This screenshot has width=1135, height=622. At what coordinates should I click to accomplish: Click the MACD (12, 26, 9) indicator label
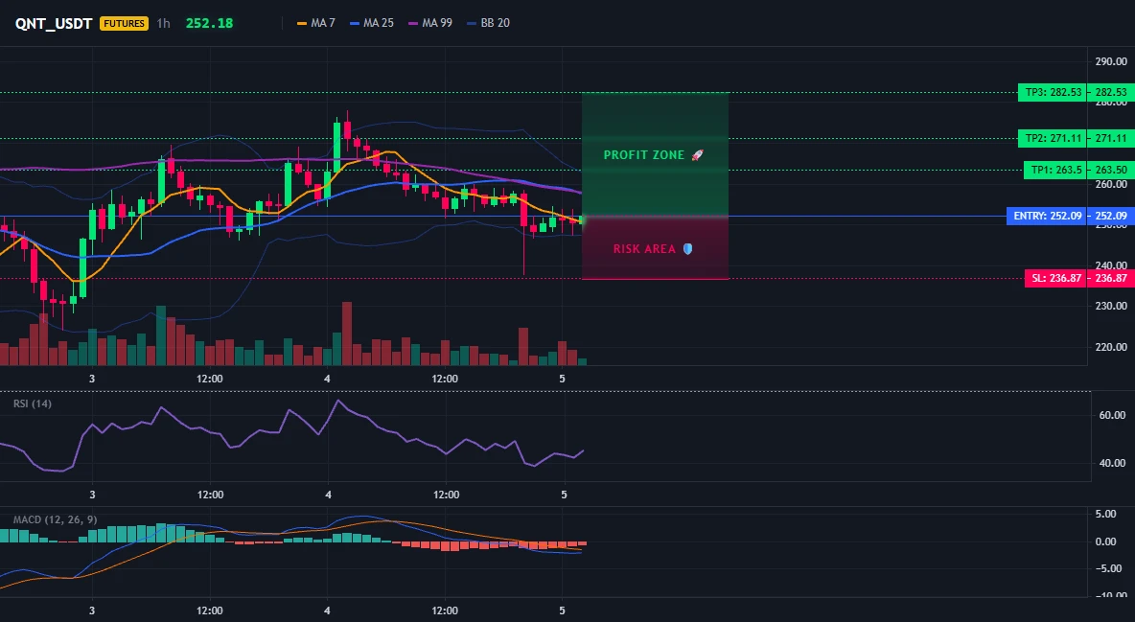click(55, 519)
